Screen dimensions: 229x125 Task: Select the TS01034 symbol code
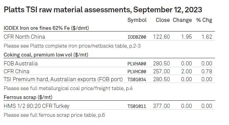tap(137, 79)
